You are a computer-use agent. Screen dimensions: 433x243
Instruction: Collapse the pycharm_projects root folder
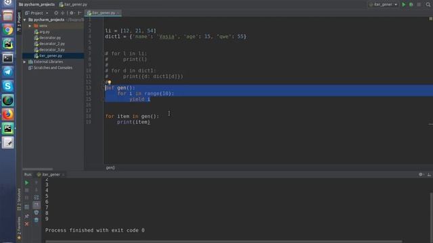click(24, 20)
